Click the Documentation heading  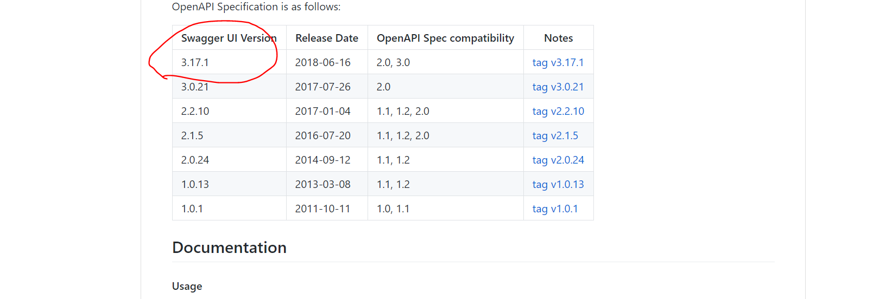pos(229,248)
